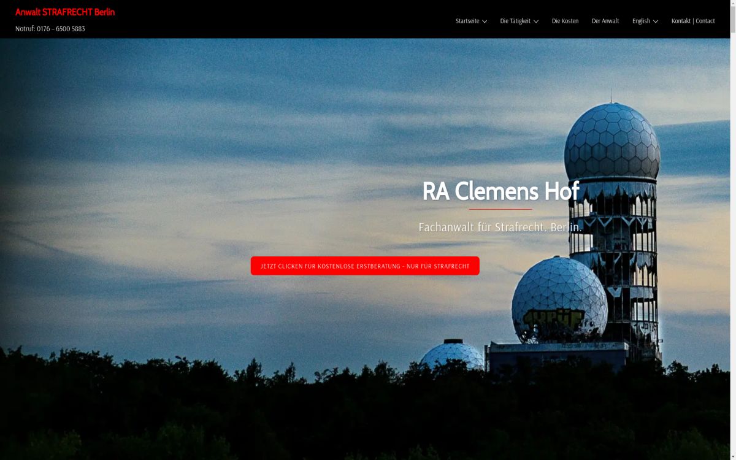Click the Startseite chevron arrow

click(485, 21)
